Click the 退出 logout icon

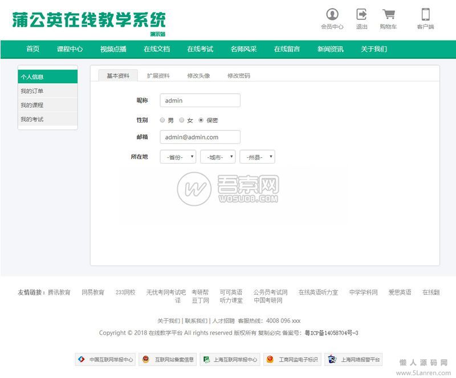click(361, 14)
